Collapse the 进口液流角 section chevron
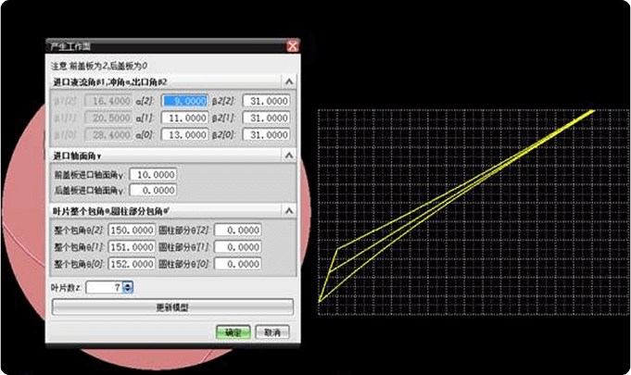631x375 pixels. [x=289, y=82]
